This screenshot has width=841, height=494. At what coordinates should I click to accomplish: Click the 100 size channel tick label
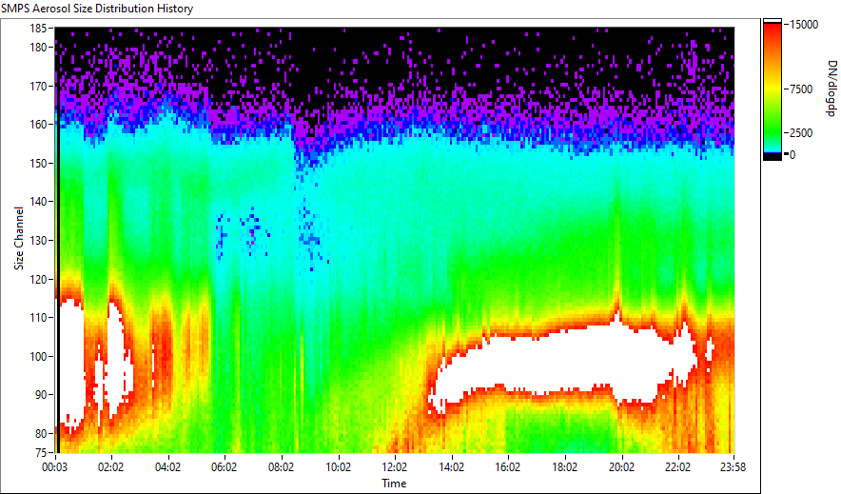tap(39, 356)
